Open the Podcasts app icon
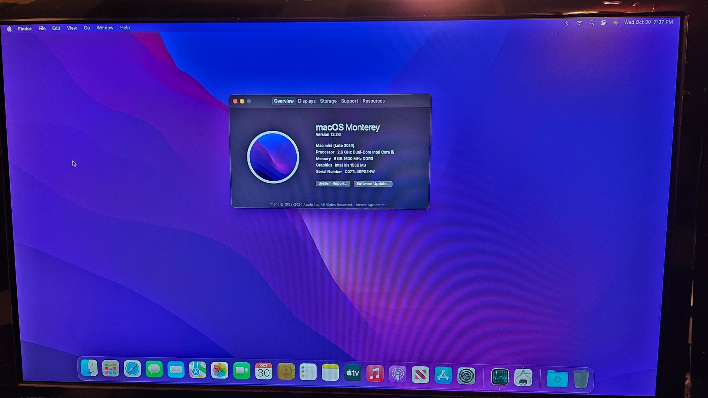This screenshot has height=398, width=708. click(398, 374)
